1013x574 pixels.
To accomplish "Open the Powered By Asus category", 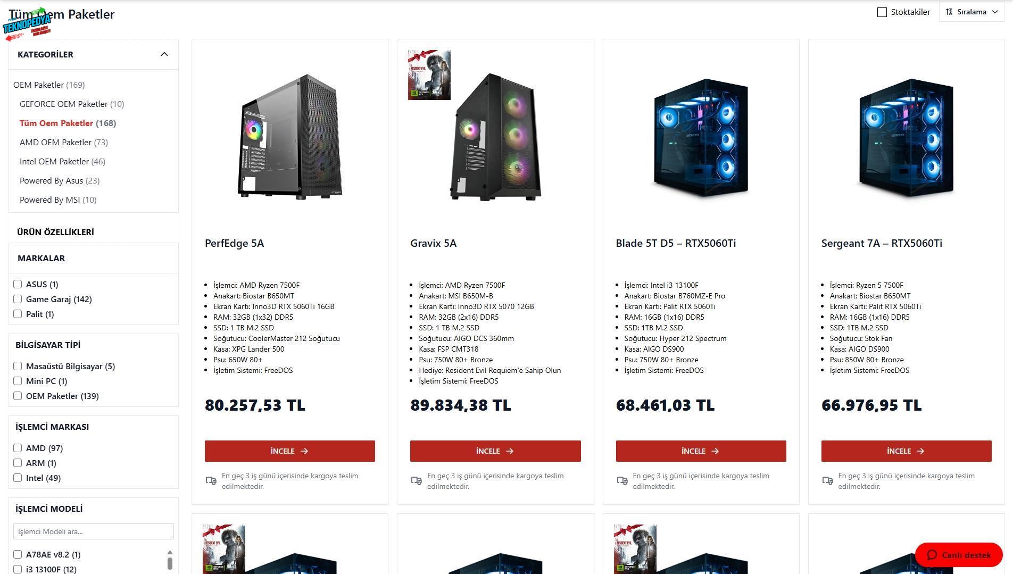I will click(60, 180).
